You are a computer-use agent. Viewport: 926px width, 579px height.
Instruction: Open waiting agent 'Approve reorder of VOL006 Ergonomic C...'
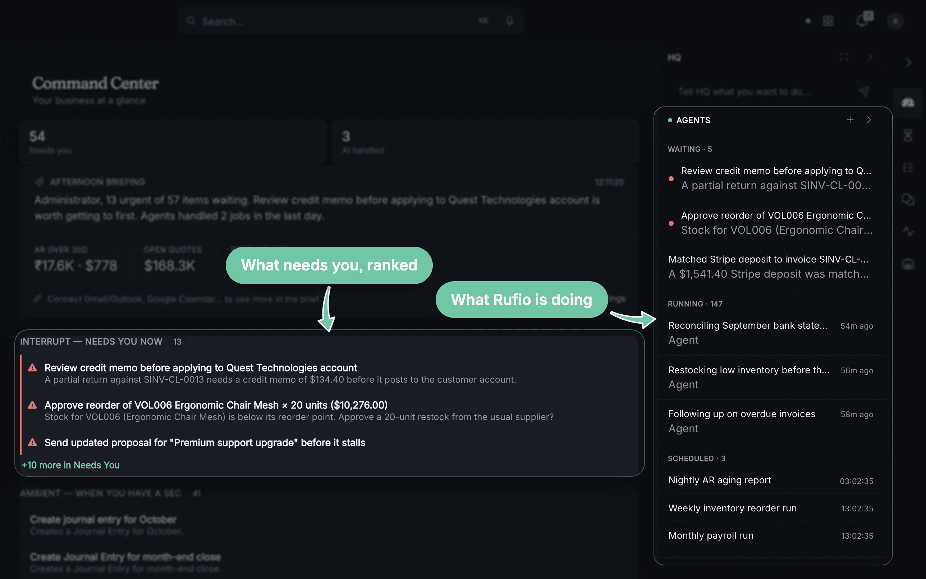(x=772, y=223)
